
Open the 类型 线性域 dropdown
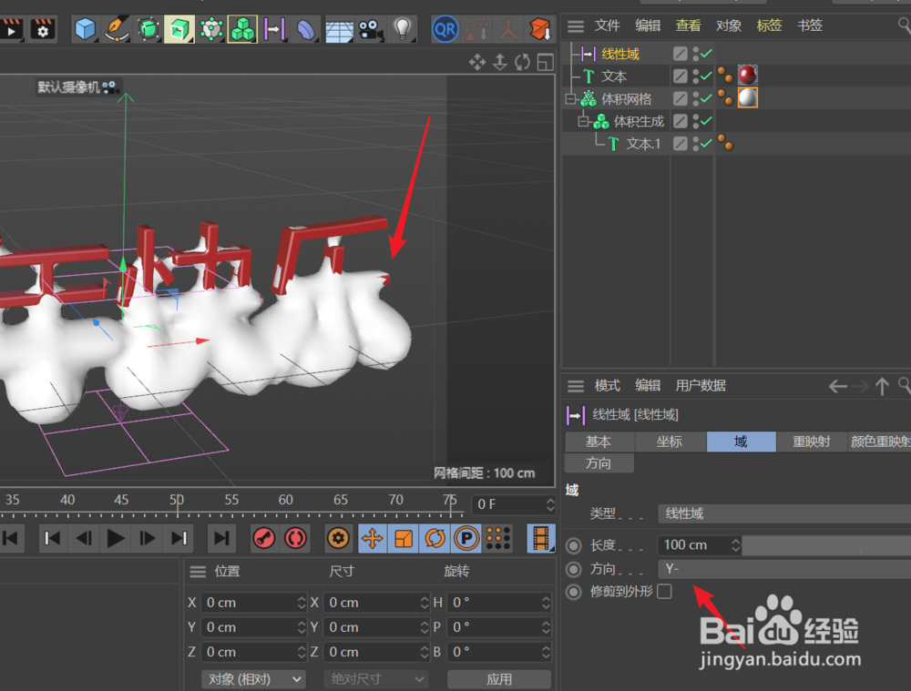783,513
